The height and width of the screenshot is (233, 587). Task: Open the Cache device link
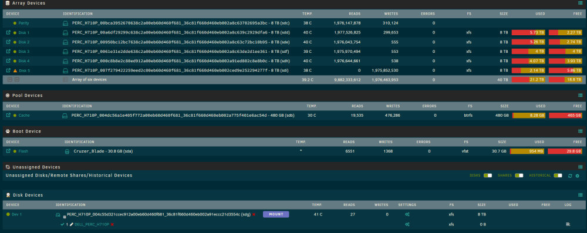(x=24, y=116)
